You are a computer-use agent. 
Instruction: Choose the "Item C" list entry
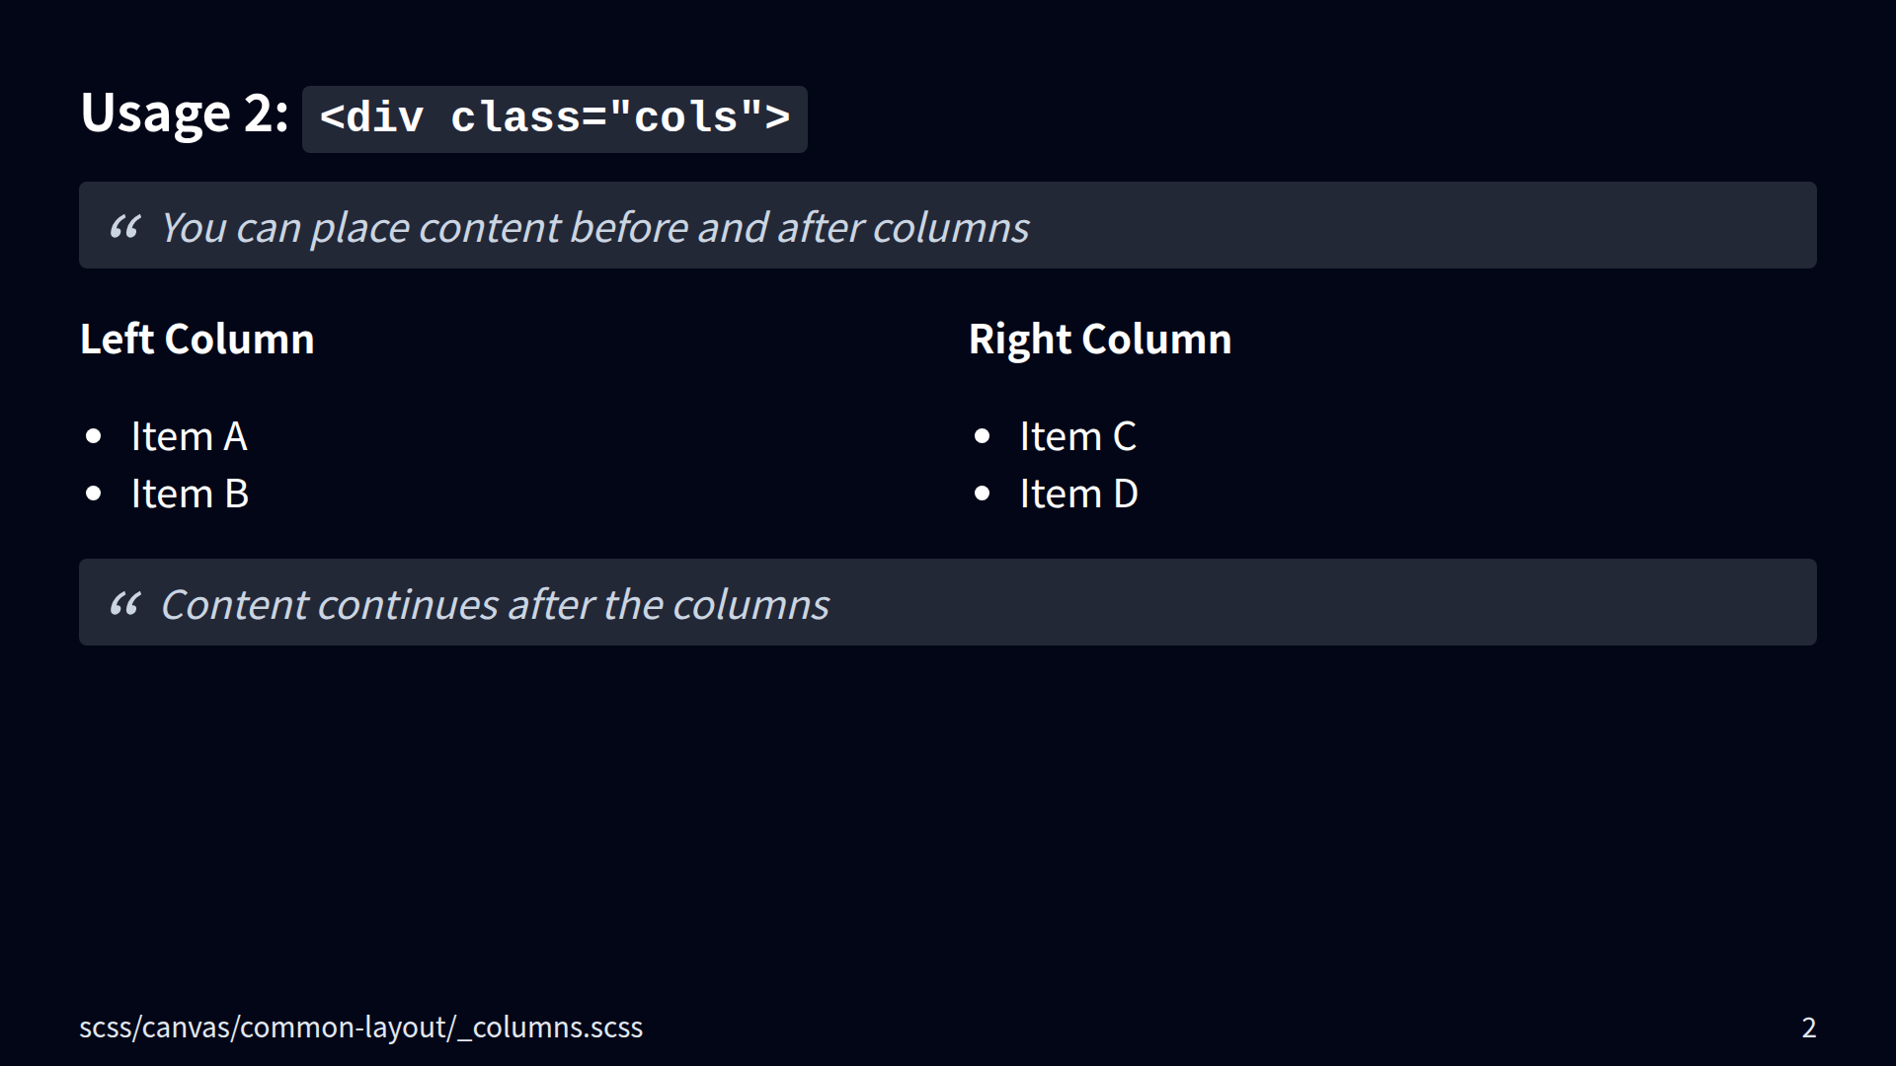point(1078,436)
